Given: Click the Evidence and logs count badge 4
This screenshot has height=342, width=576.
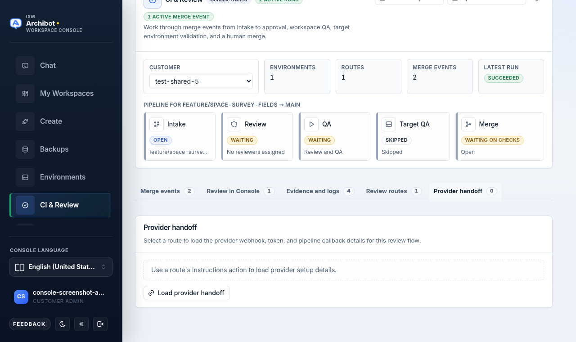Looking at the screenshot, I should pyautogui.click(x=349, y=191).
